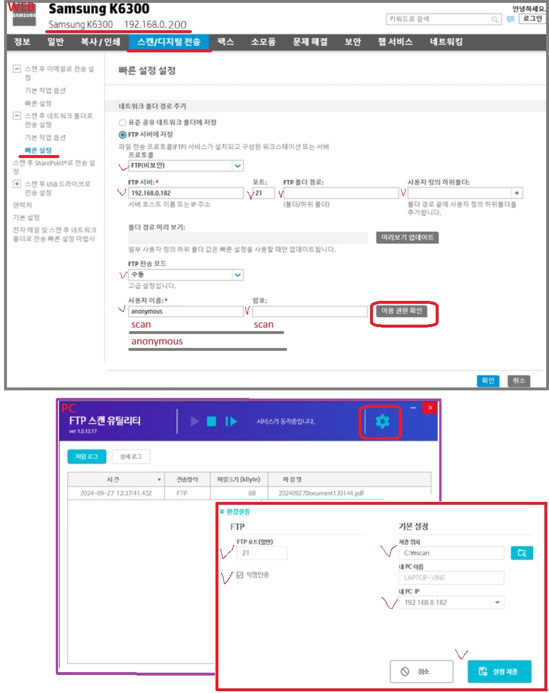The width and height of the screenshot is (549, 693).
Task: Open the 정보 menu tab
Action: (x=22, y=42)
